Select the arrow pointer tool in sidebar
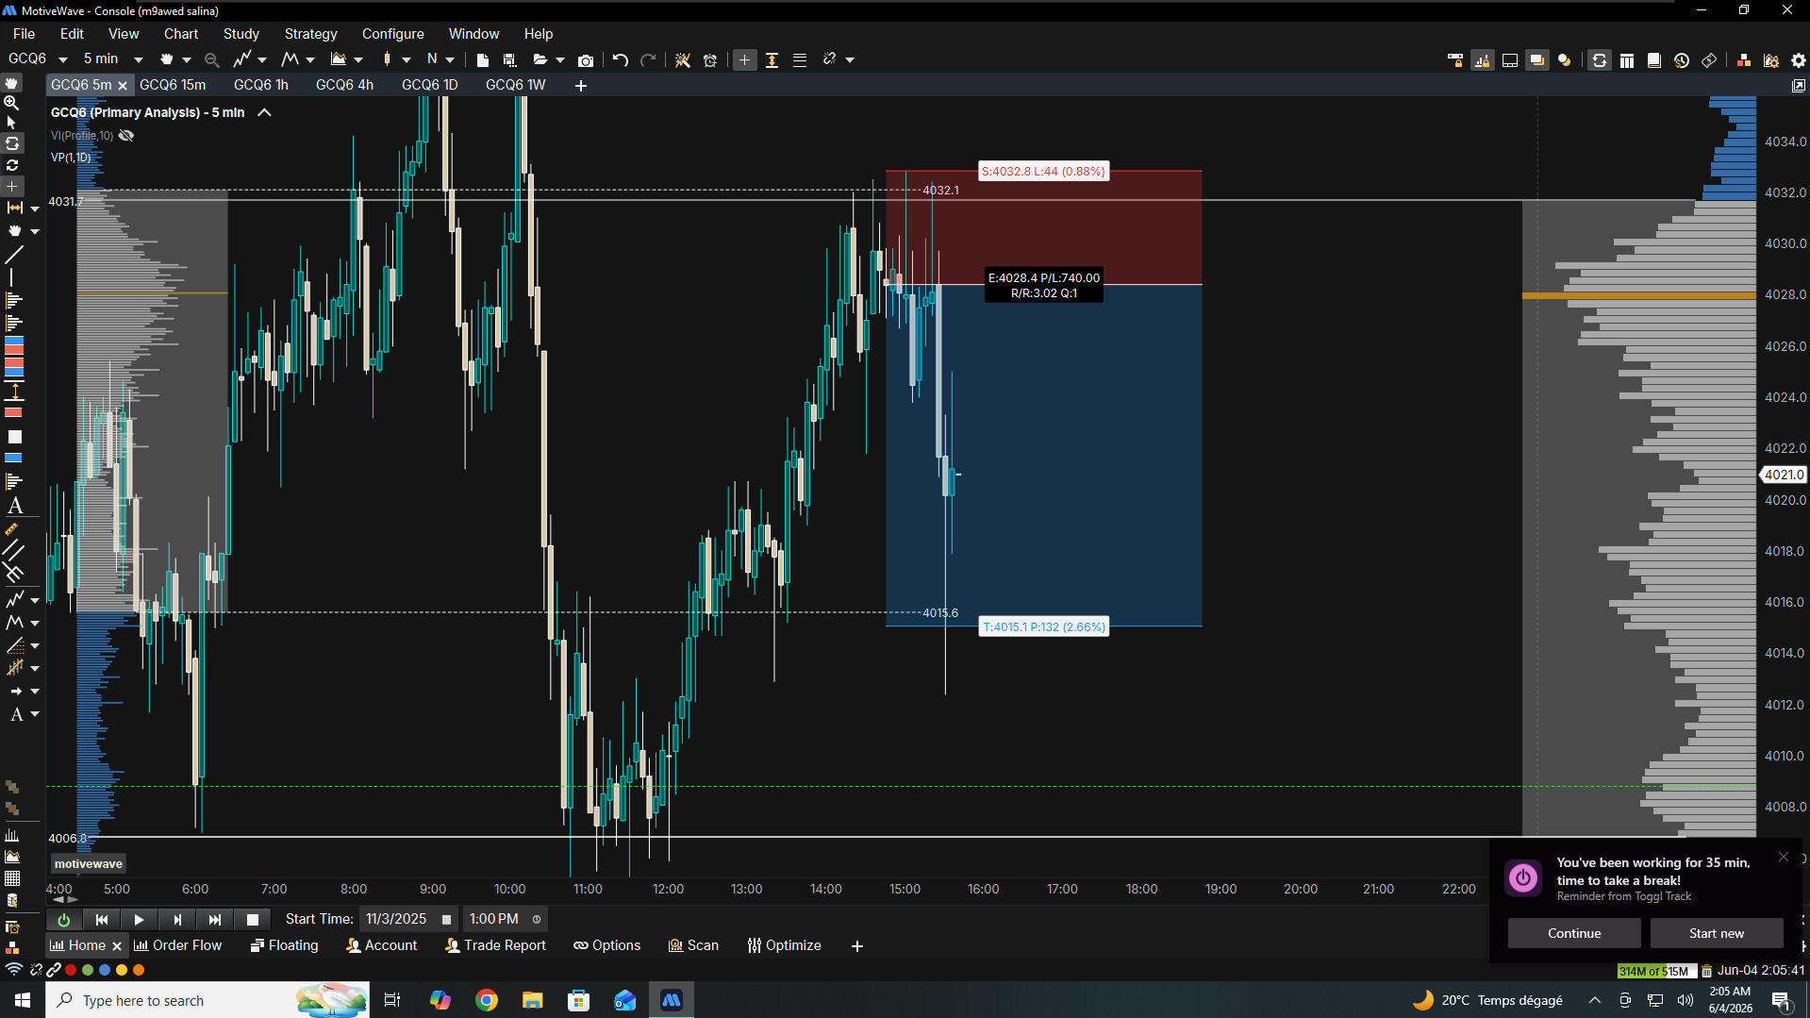This screenshot has height=1018, width=1810. tap(12, 123)
